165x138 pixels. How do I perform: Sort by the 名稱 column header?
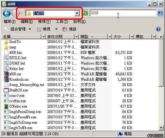click(21, 37)
